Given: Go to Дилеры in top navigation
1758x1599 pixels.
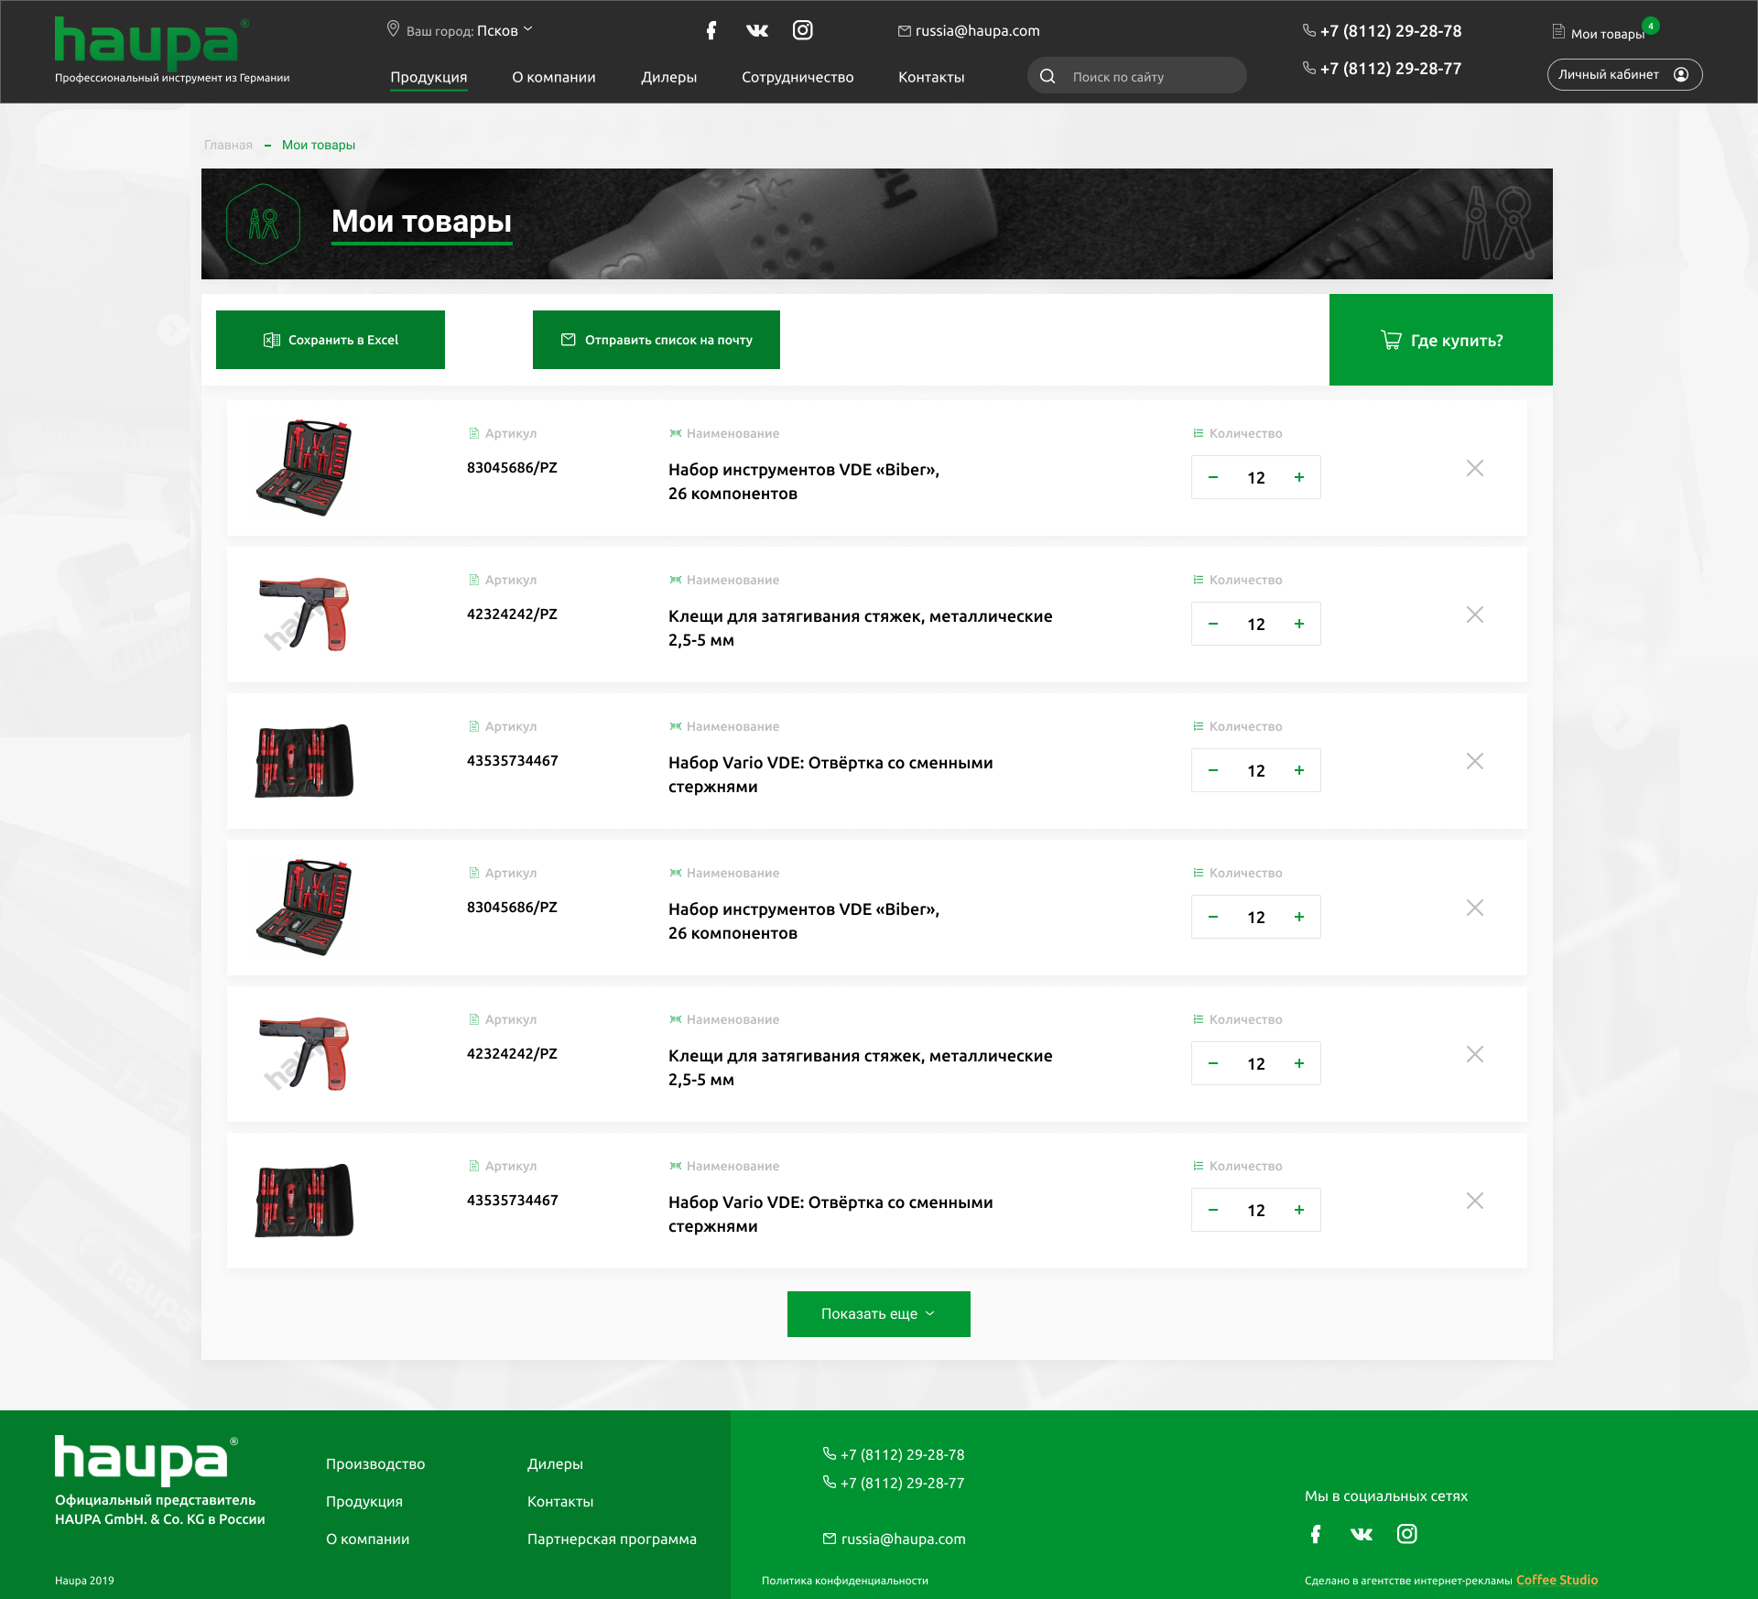Looking at the screenshot, I should (x=668, y=77).
